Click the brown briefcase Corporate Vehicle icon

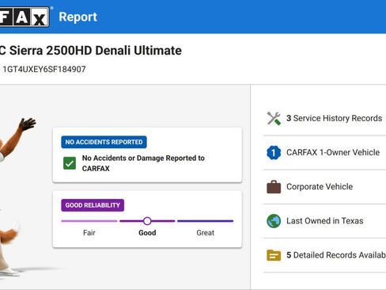tap(274, 187)
